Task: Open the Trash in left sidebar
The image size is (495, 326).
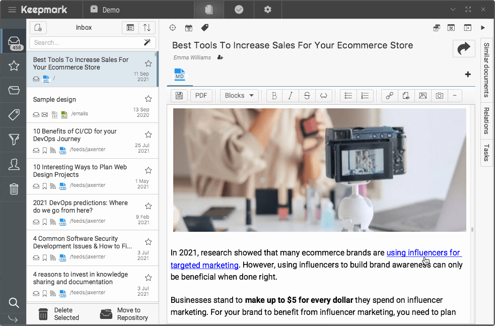Action: [x=14, y=189]
